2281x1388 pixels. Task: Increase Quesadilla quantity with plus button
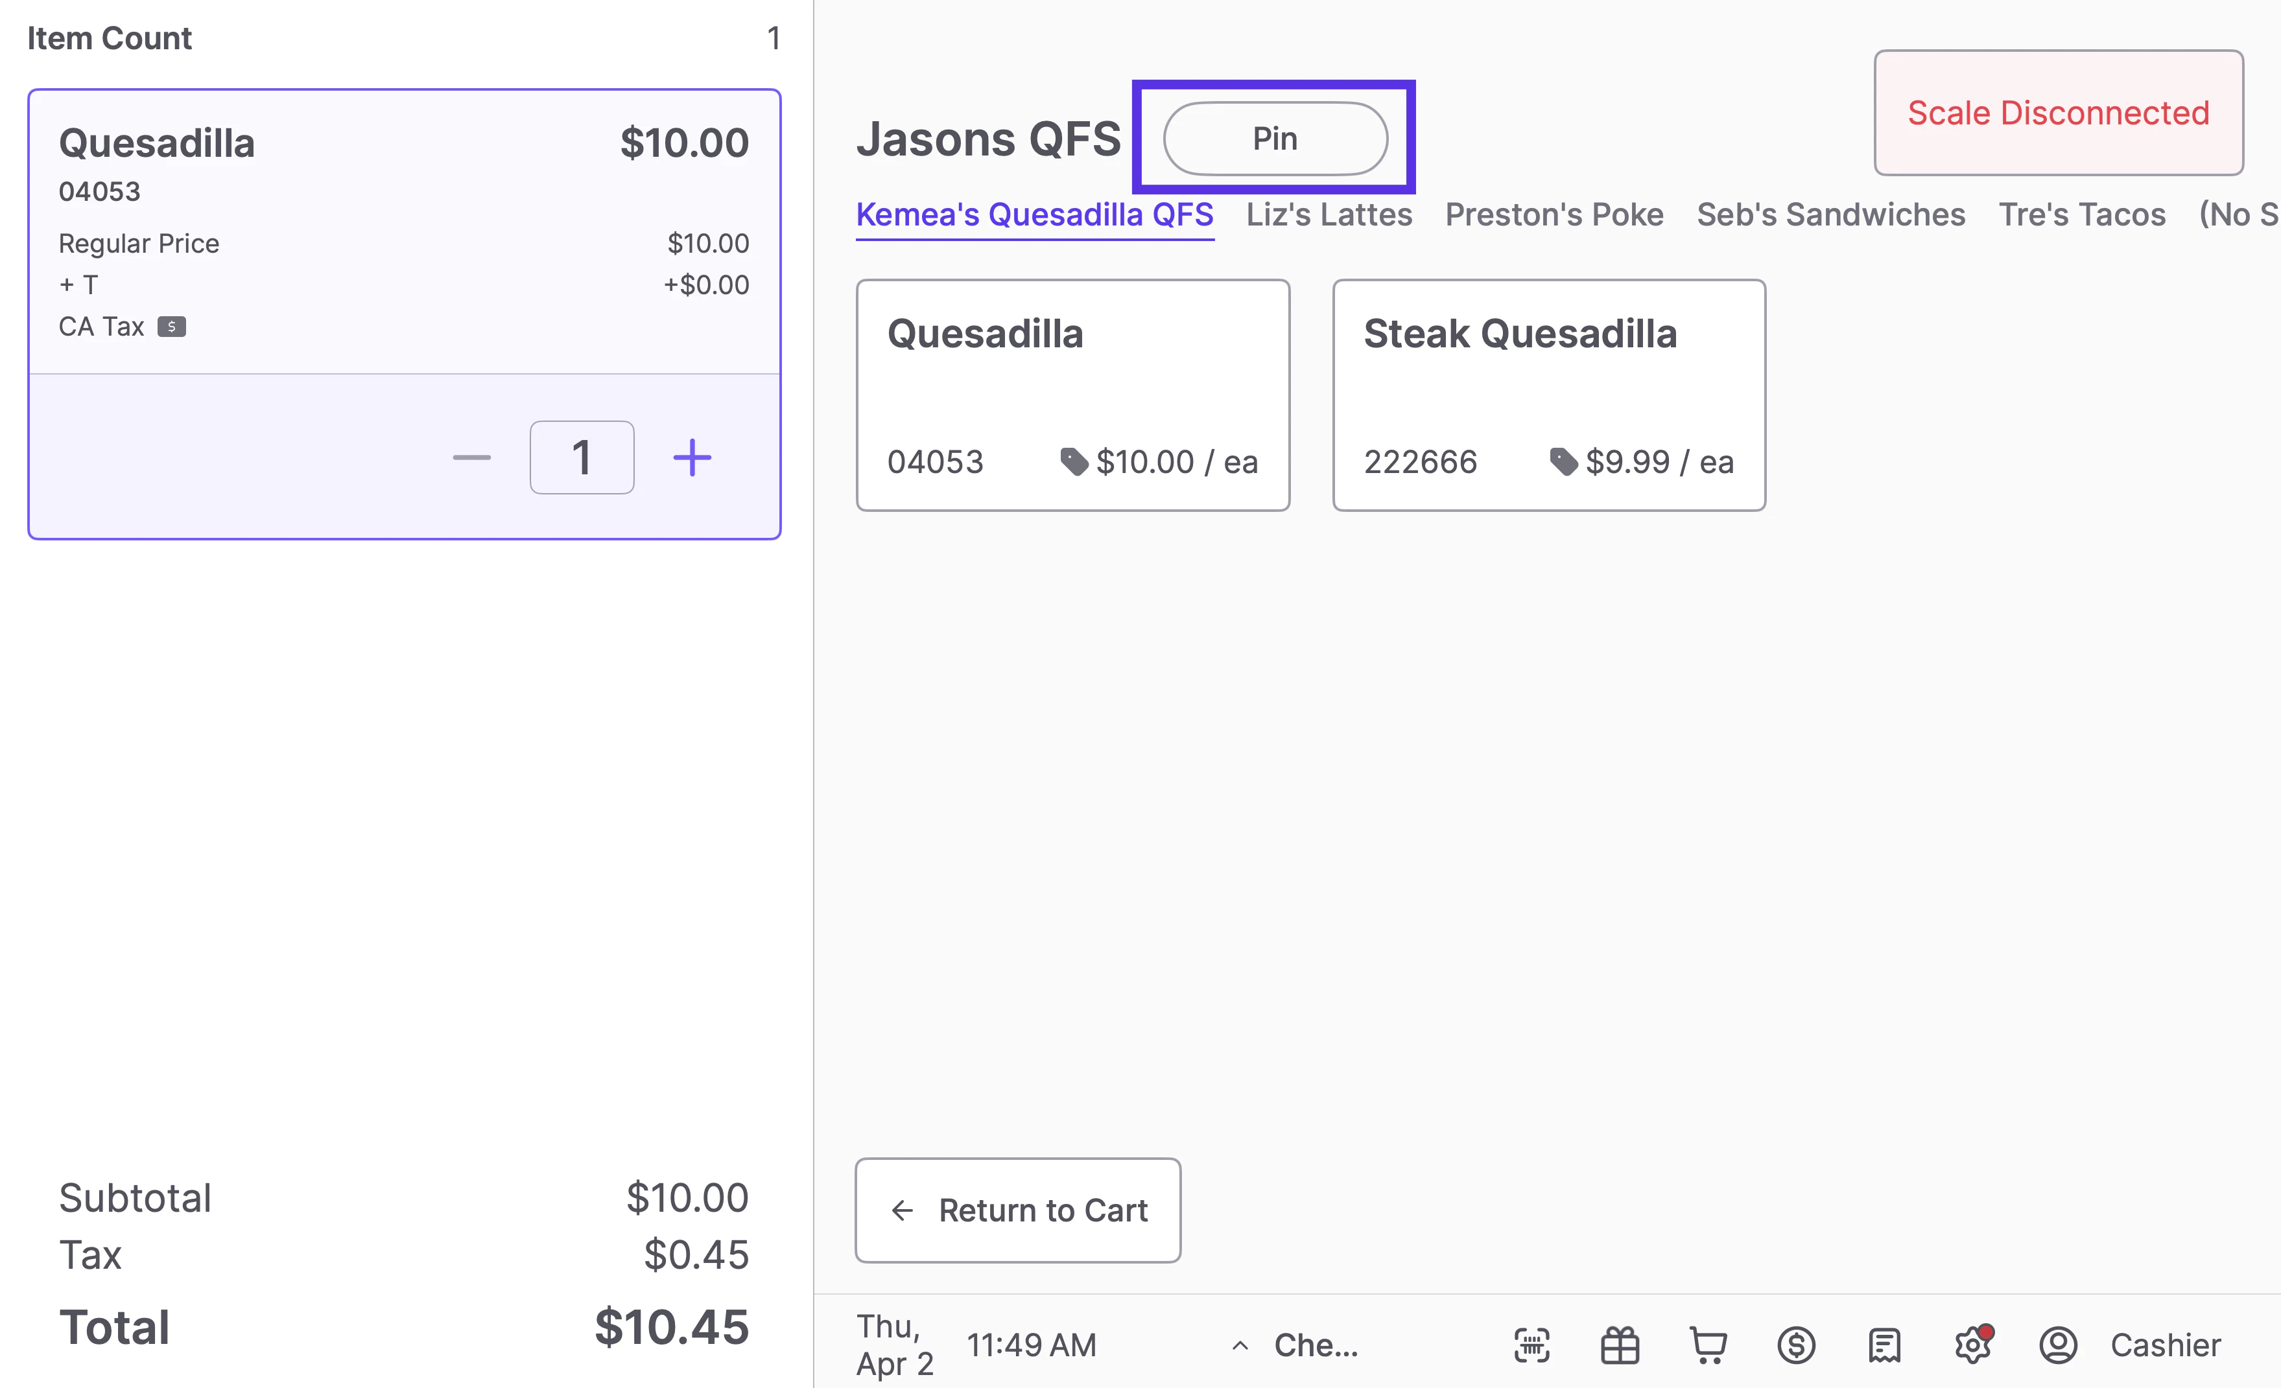[x=692, y=458]
